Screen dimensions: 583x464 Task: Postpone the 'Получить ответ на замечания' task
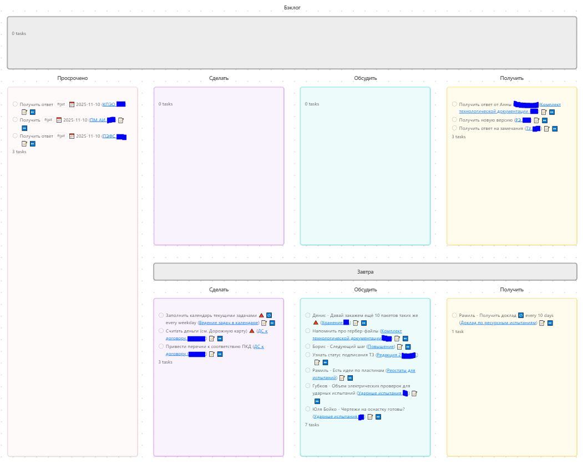click(x=555, y=129)
